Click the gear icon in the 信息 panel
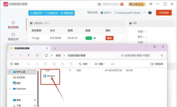The image size is (177, 107). [x=130, y=23]
